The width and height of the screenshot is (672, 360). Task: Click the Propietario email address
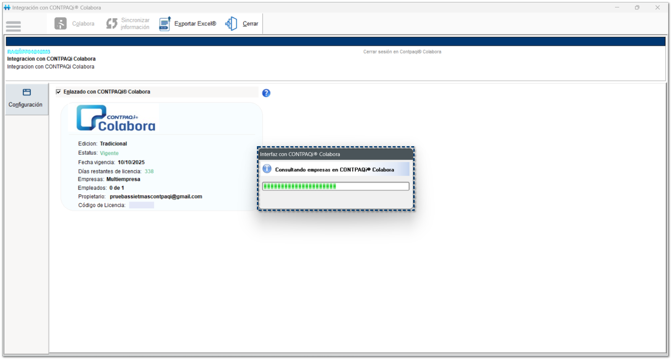pyautogui.click(x=156, y=196)
